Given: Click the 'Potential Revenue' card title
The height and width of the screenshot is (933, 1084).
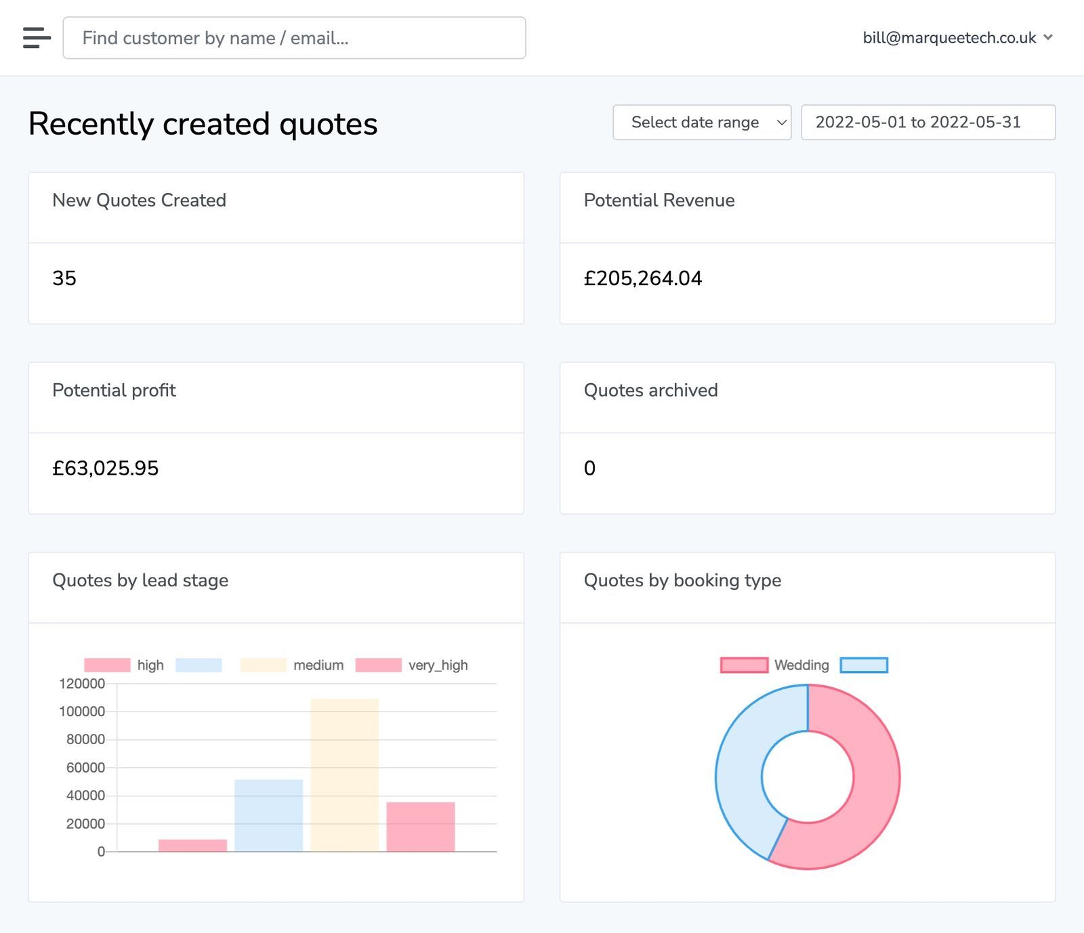Looking at the screenshot, I should coord(659,200).
